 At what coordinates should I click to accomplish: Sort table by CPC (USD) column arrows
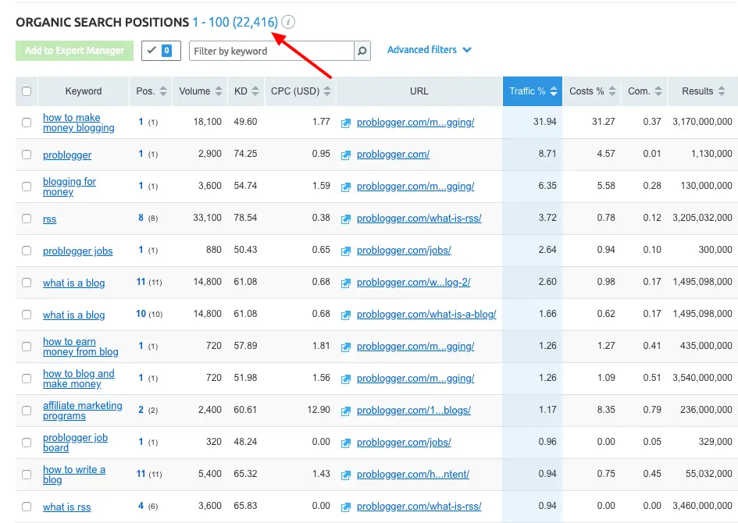coord(327,91)
